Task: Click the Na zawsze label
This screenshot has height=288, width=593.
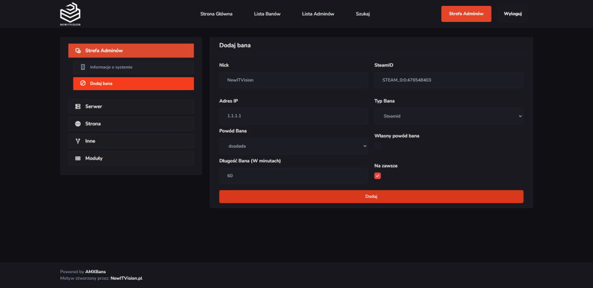Action: [386, 166]
